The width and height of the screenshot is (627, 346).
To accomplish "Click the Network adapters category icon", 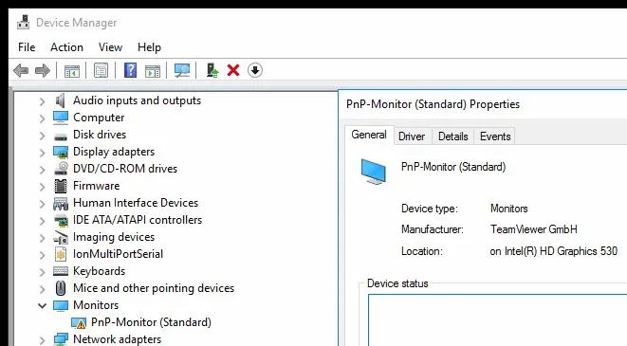I will 61,339.
